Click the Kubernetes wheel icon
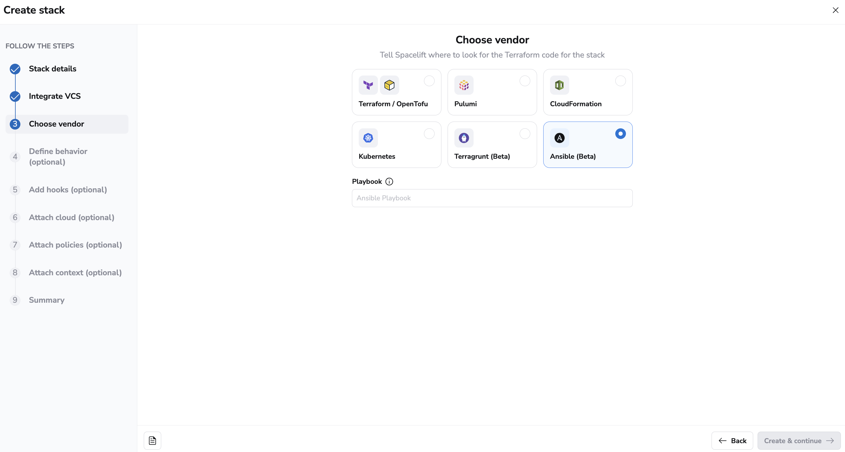The height and width of the screenshot is (452, 845). (x=368, y=138)
